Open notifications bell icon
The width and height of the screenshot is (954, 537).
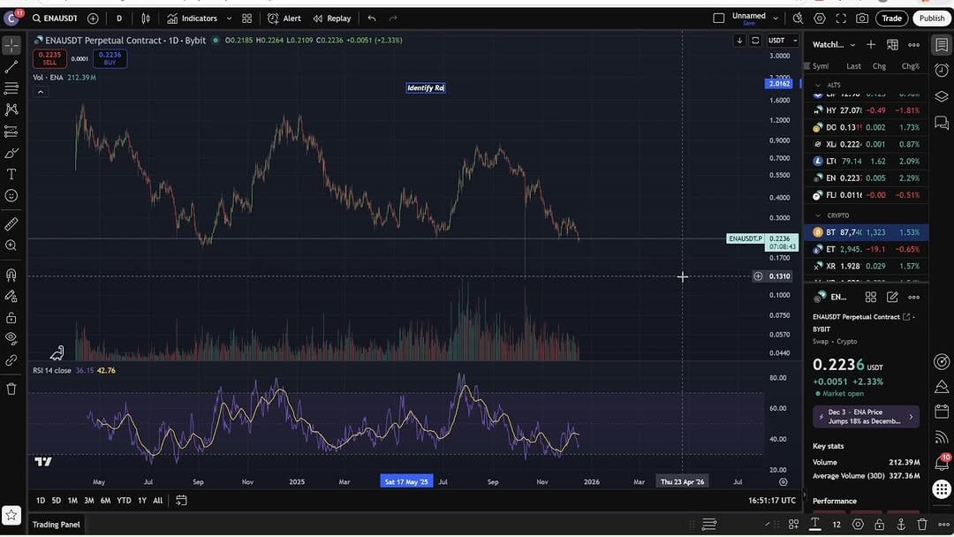click(942, 463)
